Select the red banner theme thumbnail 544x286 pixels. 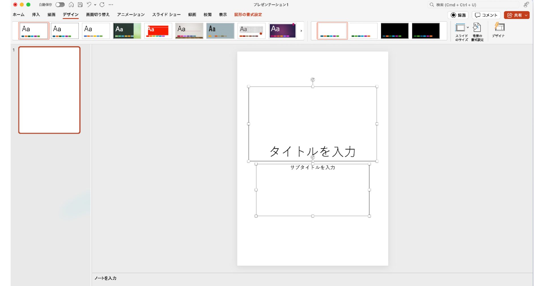[158, 31]
